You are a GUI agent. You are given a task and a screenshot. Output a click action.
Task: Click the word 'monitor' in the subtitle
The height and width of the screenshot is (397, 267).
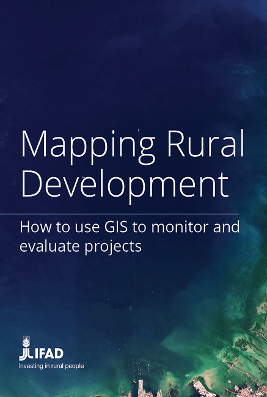180,227
